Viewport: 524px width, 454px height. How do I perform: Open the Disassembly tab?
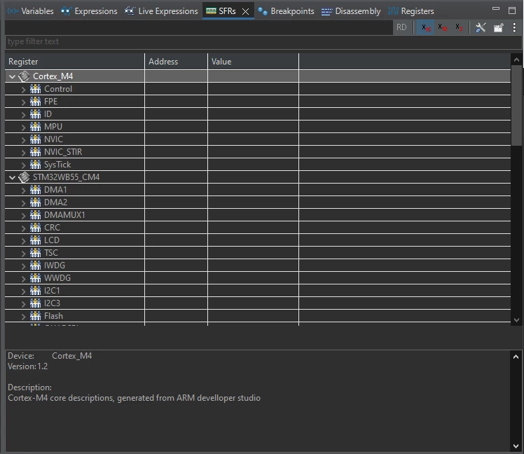click(x=351, y=11)
